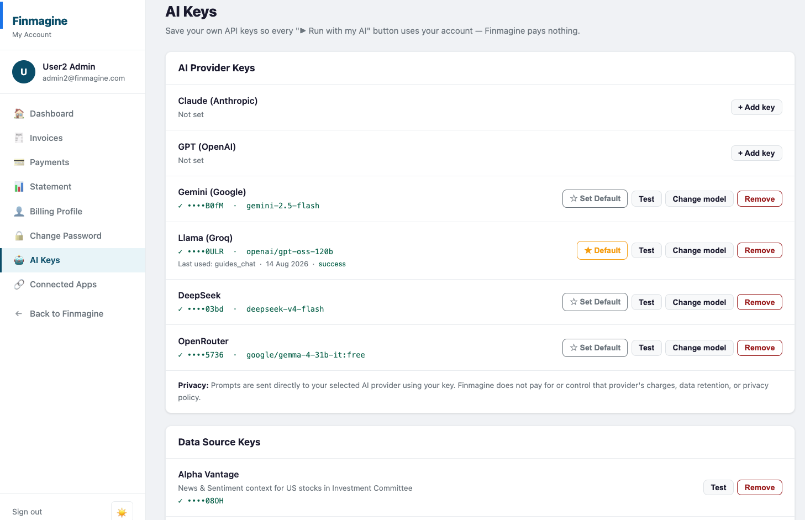This screenshot has width=805, height=520.
Task: Open Invoices in sidebar
Action: 73,138
